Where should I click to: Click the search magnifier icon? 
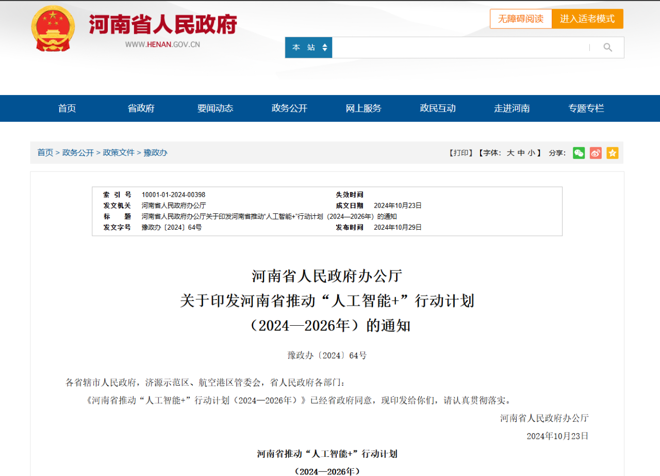pos(607,47)
